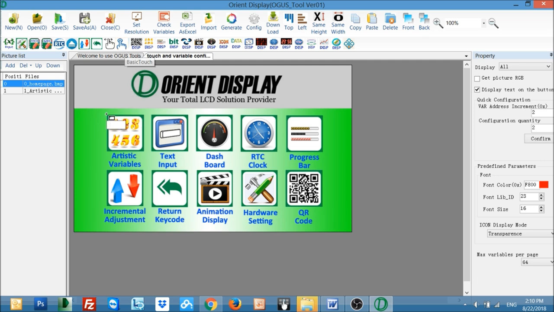Send element to Back
The height and width of the screenshot is (312, 554).
424,22
